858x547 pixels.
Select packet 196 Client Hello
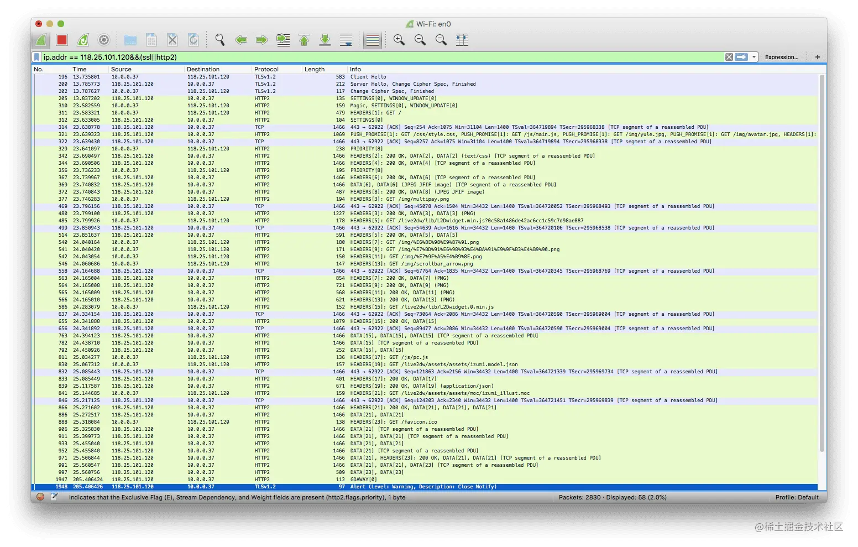pyautogui.click(x=425, y=77)
